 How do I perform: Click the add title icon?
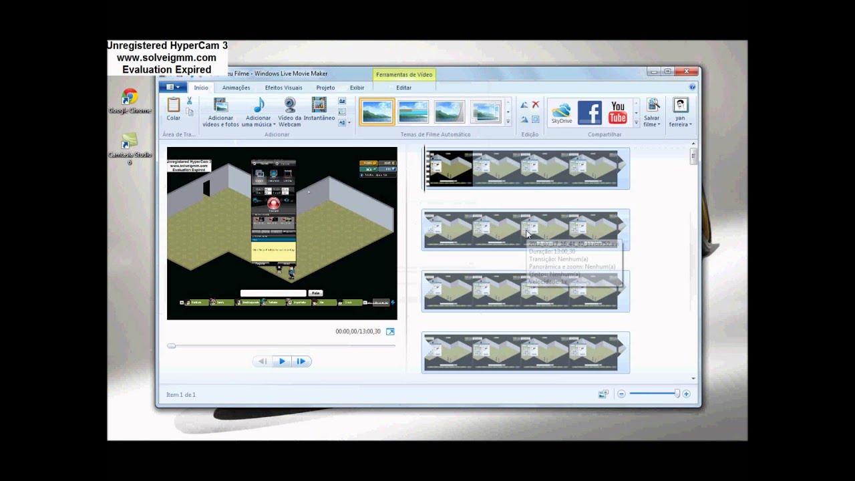click(x=342, y=101)
